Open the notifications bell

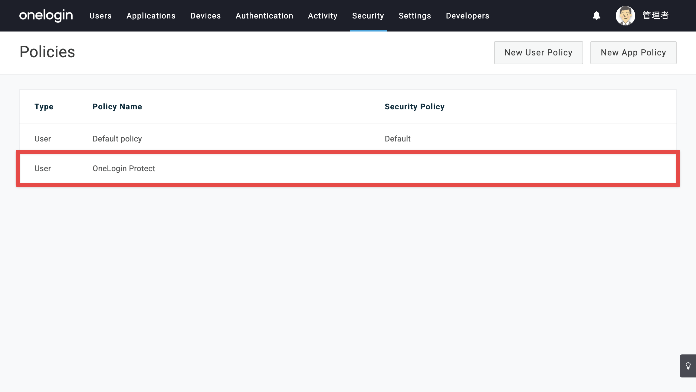tap(596, 15)
